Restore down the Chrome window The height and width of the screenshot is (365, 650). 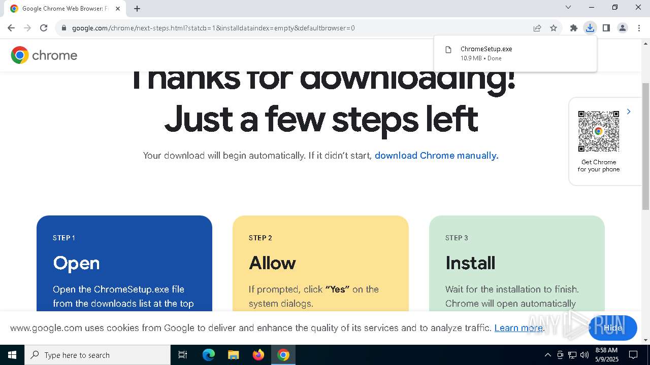pos(615,7)
